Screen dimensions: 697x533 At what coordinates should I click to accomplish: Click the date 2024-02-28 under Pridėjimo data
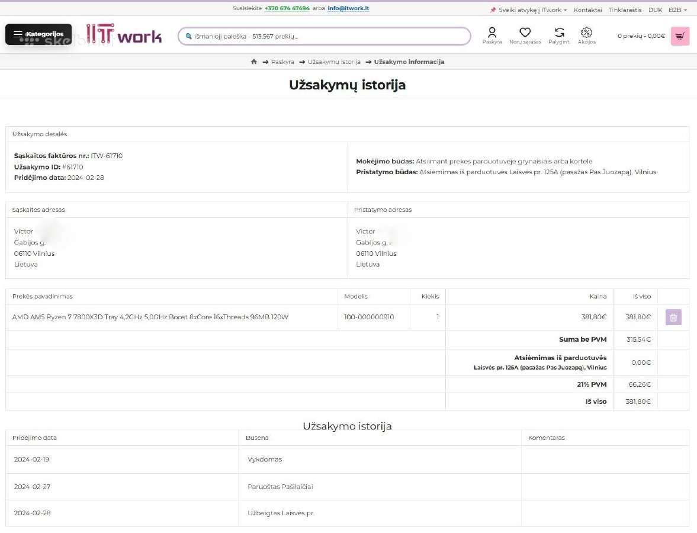point(85,177)
